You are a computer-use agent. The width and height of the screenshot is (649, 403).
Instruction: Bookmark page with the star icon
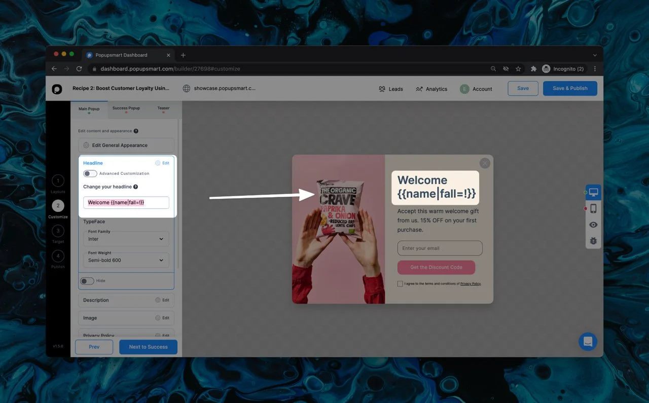518,68
